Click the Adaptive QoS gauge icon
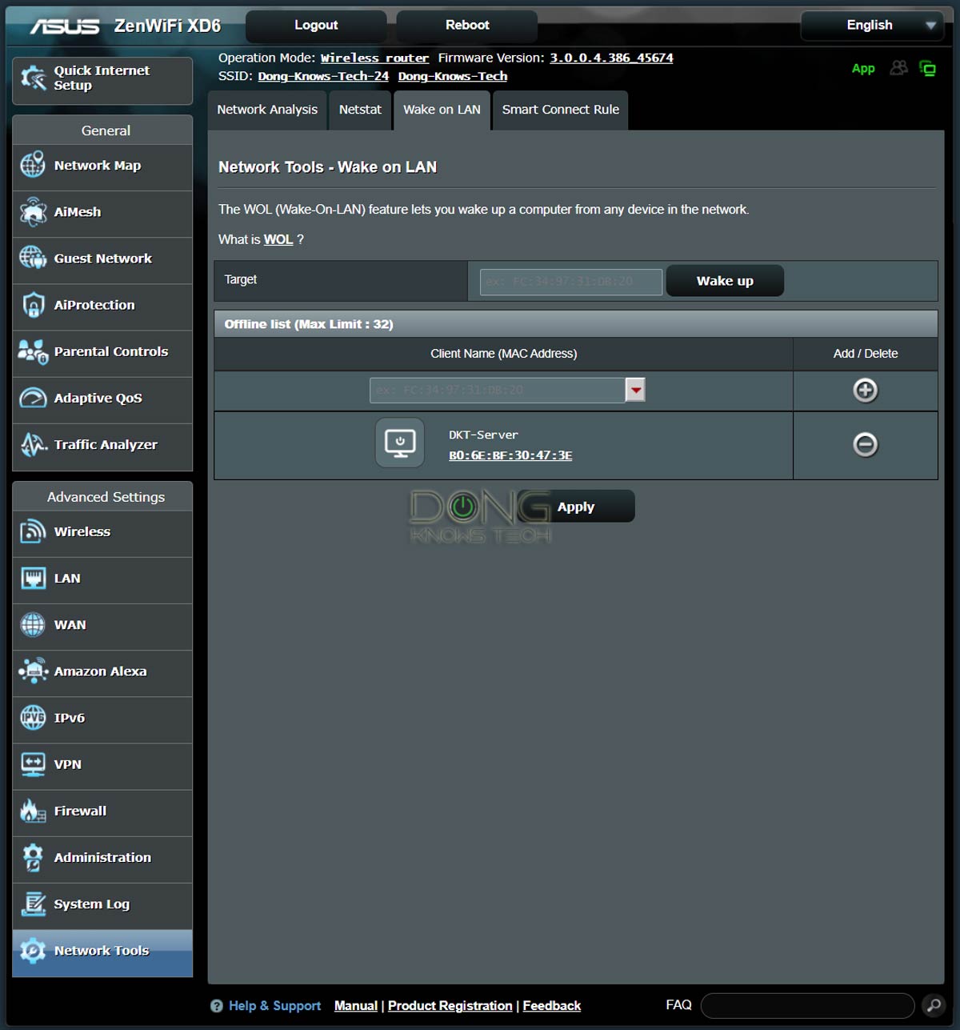Viewport: 960px width, 1030px height. [33, 398]
